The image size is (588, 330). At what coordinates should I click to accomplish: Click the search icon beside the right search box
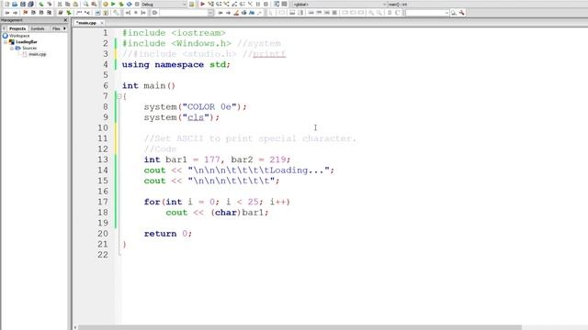454,13
